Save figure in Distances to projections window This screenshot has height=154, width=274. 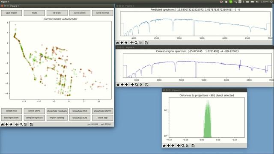coord(193,145)
